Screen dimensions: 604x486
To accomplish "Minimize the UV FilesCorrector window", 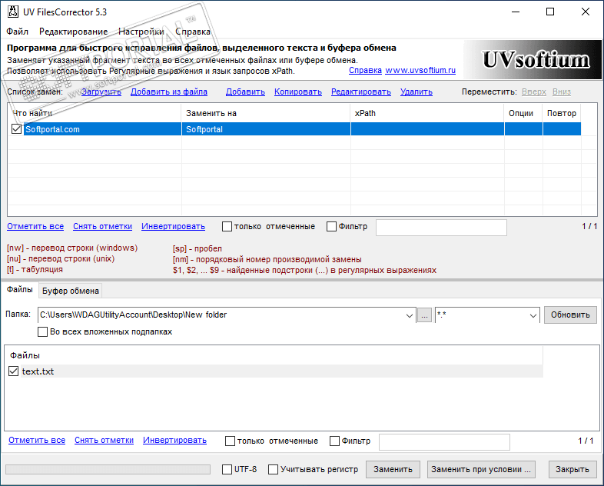I will 516,12.
